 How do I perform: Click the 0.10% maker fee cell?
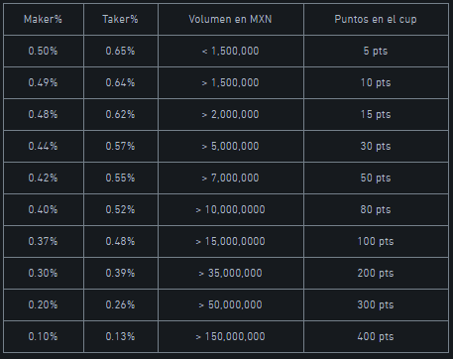(44, 336)
